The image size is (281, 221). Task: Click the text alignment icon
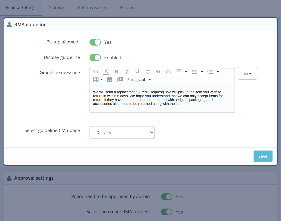tap(179, 72)
